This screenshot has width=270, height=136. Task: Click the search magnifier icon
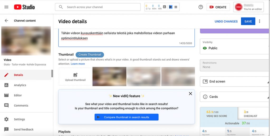click(61, 7)
